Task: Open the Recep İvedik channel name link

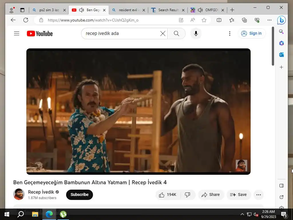Action: point(41,192)
